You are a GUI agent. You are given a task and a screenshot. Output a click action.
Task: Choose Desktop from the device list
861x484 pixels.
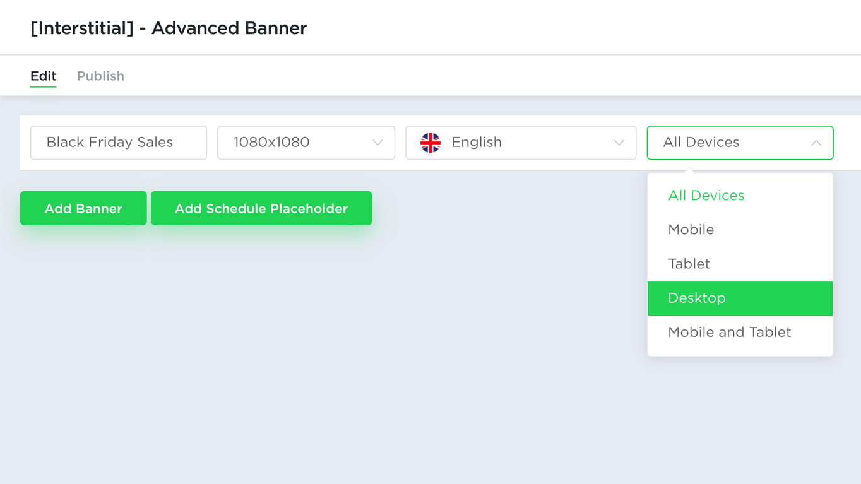pos(740,298)
